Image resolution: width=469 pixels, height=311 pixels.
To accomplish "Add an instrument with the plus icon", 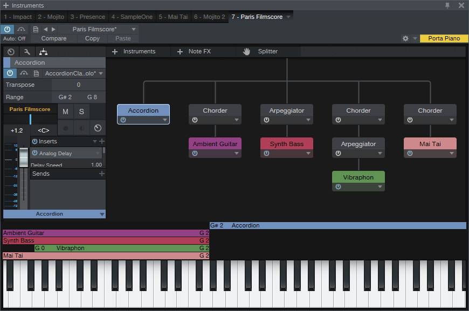I will point(115,51).
